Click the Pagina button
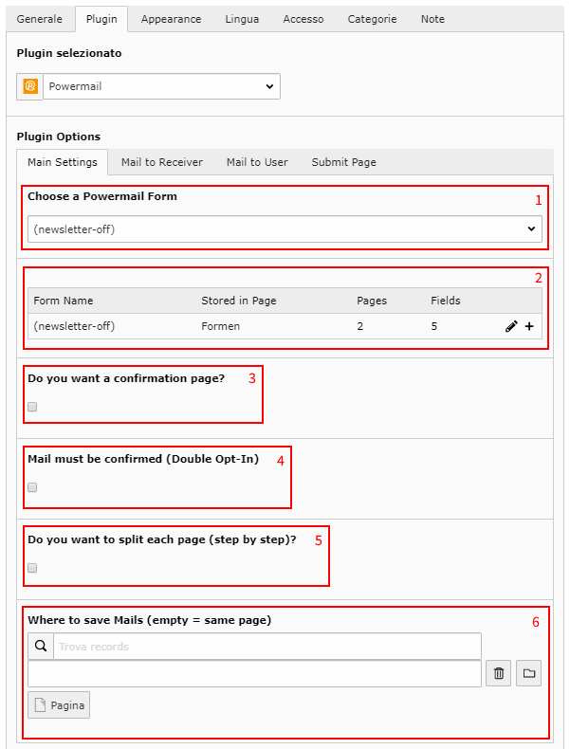 click(59, 705)
